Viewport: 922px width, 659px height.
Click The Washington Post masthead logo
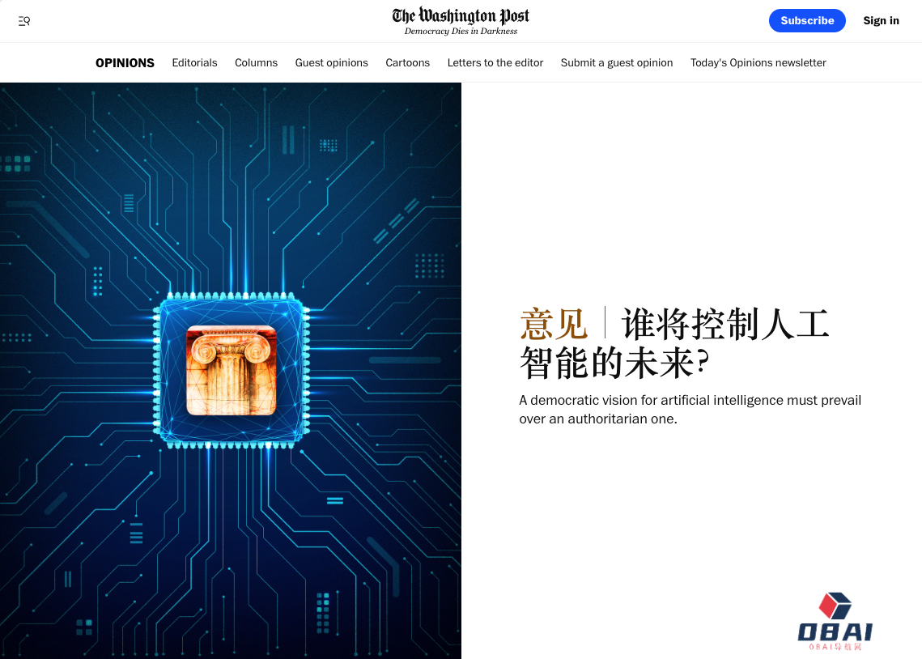(461, 15)
